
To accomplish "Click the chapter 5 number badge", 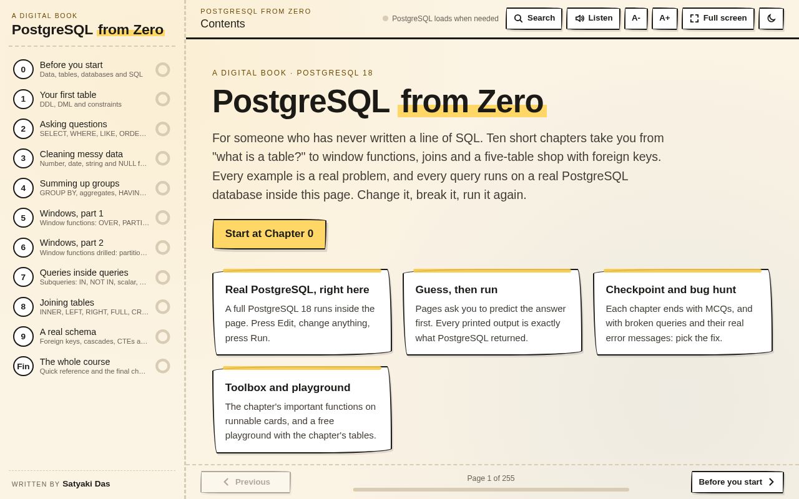I will (23, 218).
